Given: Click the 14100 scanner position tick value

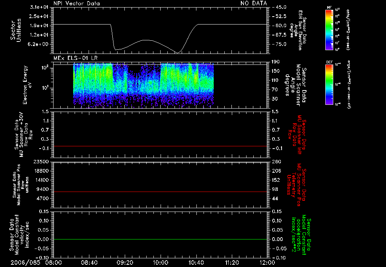Looking at the screenshot, I should pos(41,180).
